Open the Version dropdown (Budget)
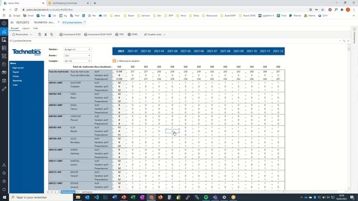Screen dimensions: 358x201 [77, 50]
